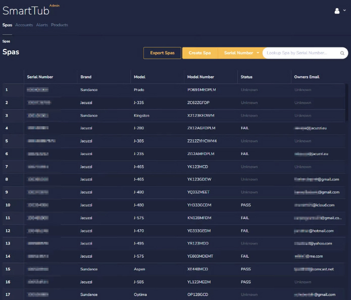The image size is (351, 300).
Task: Click the search magnifier icon
Action: [x=342, y=53]
